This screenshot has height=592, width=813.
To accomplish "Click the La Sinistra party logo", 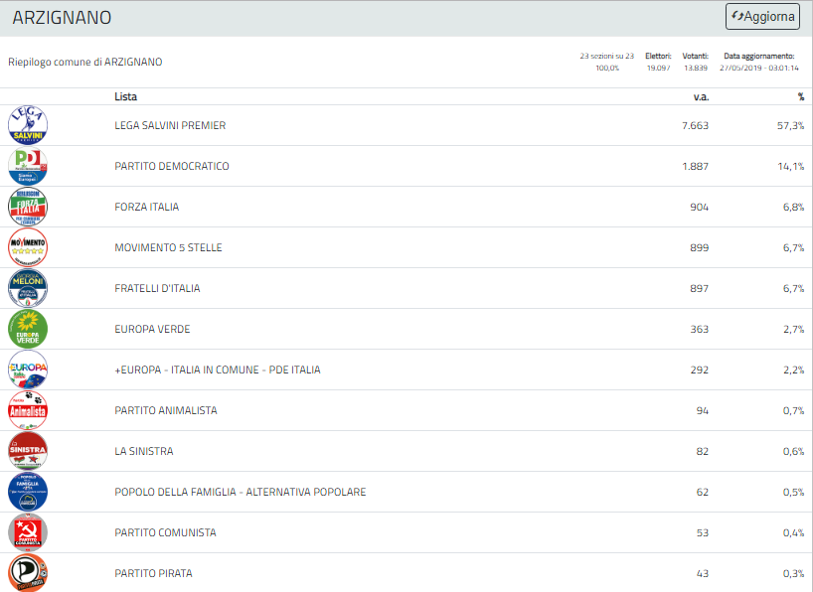I will tap(28, 451).
